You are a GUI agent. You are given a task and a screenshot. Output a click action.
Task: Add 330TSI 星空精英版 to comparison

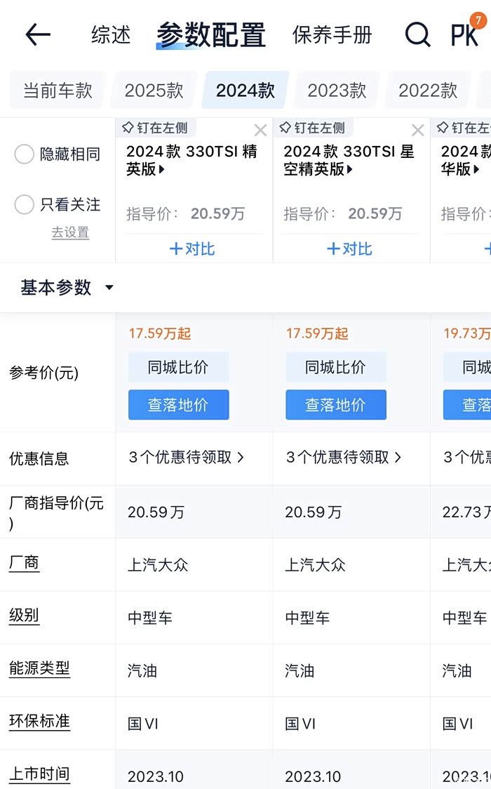[x=349, y=248]
